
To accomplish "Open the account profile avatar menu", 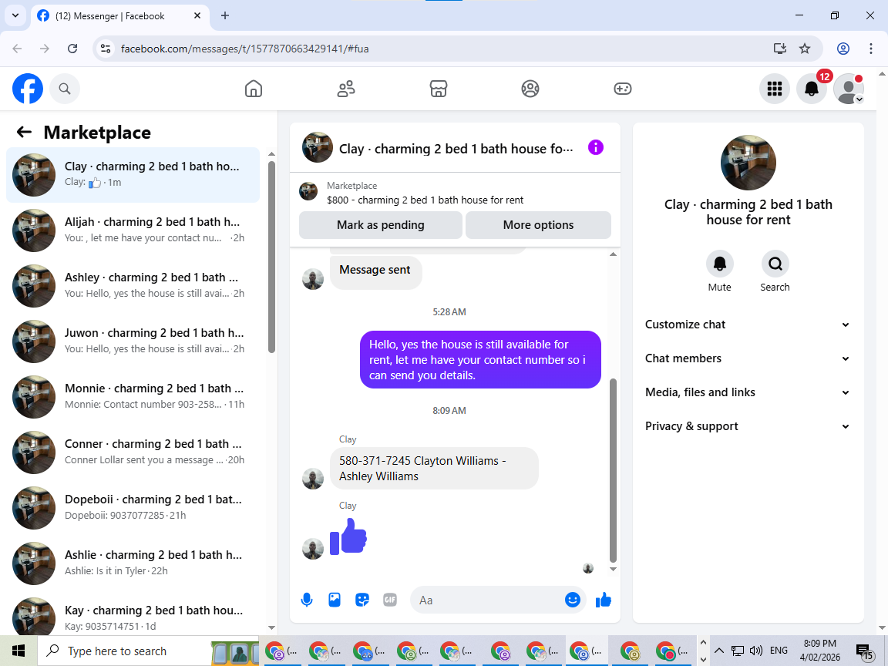I will tap(849, 89).
